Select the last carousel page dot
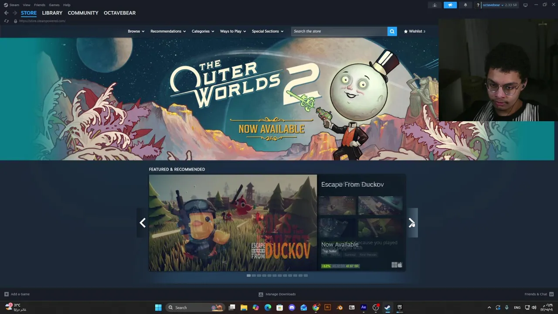558x314 pixels. [x=306, y=276]
